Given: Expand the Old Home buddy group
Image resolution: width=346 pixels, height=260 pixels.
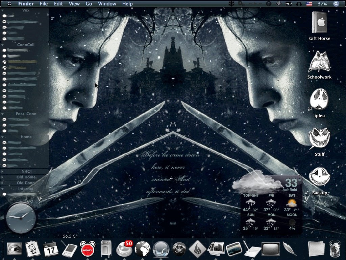Looking at the screenshot, I should coord(2,177).
